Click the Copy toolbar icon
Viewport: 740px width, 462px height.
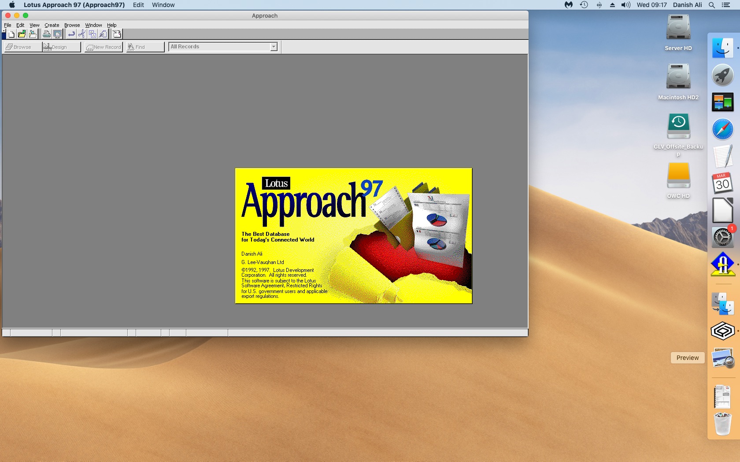coord(92,34)
